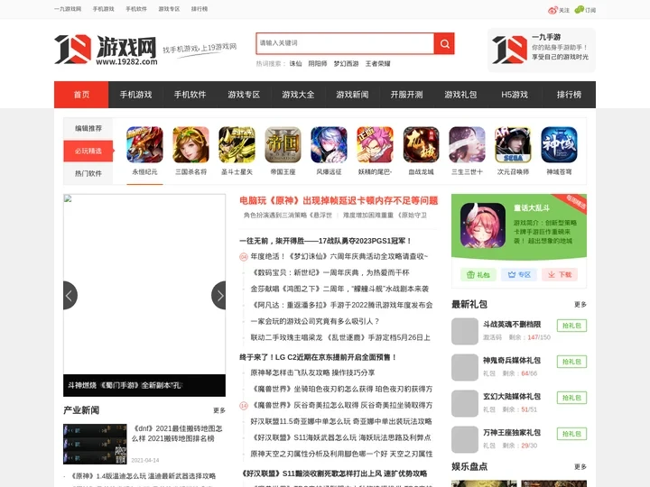Open the 手机软件 main nav item
Viewport: 650px width, 487px height.
[190, 95]
